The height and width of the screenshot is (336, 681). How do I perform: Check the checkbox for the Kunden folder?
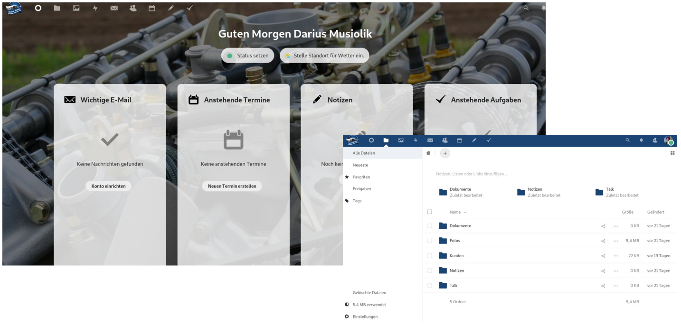tap(430, 256)
